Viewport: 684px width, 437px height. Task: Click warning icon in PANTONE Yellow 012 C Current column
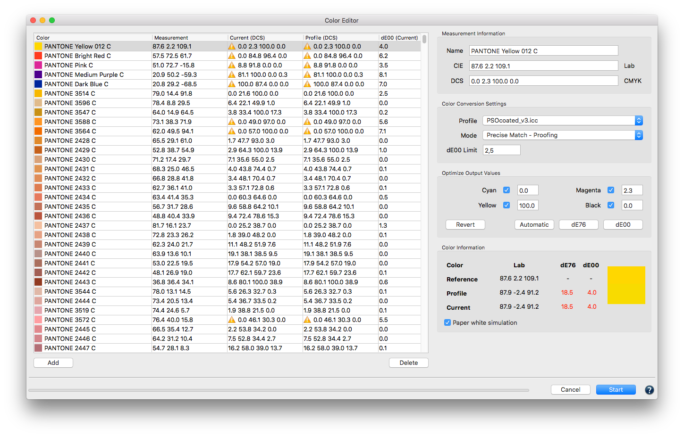pyautogui.click(x=232, y=46)
